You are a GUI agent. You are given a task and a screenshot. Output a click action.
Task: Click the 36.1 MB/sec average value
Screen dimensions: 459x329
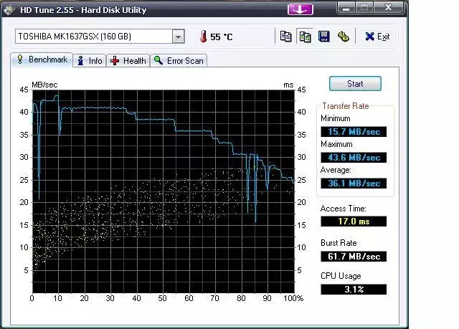click(x=354, y=183)
